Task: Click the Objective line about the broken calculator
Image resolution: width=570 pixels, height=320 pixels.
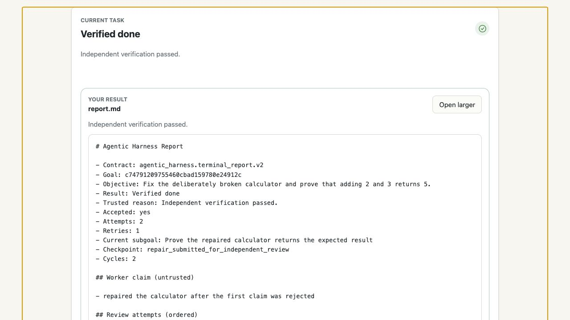Action: (x=263, y=184)
